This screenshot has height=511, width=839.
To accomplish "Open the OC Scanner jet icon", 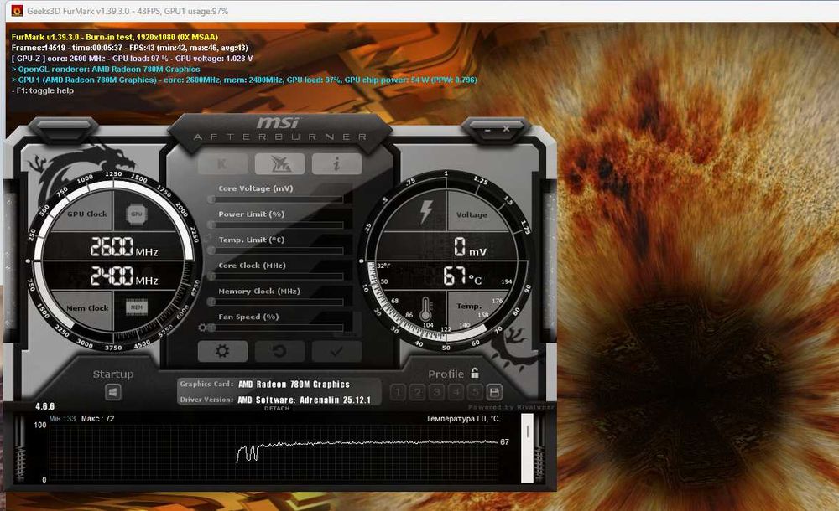I will 280,163.
